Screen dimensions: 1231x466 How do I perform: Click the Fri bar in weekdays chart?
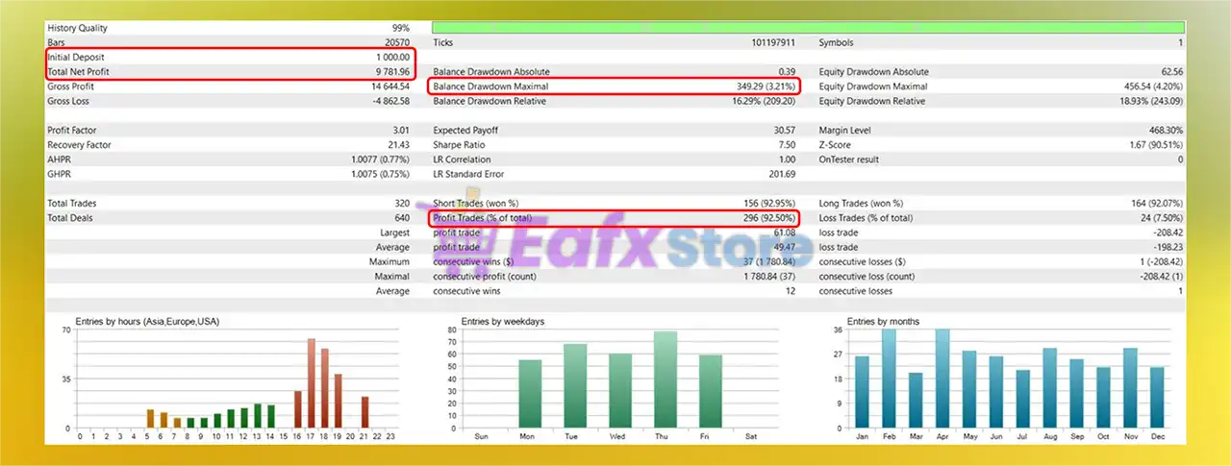710,391
